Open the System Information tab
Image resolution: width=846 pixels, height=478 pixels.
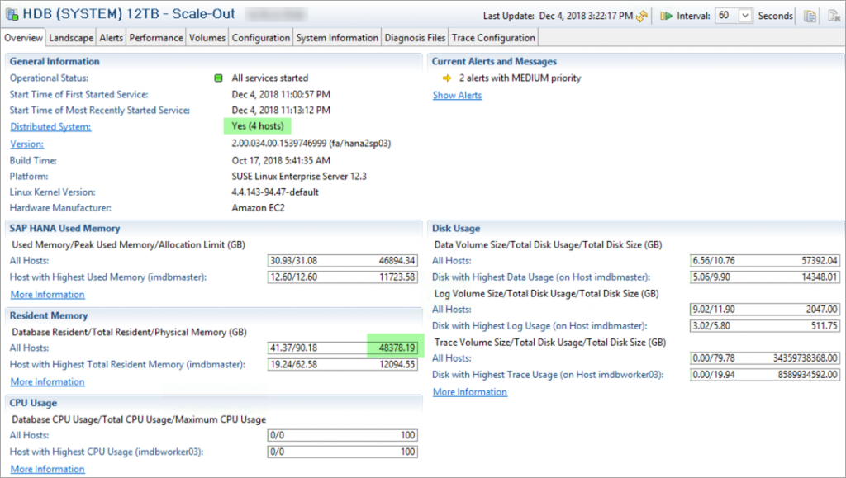tap(336, 37)
